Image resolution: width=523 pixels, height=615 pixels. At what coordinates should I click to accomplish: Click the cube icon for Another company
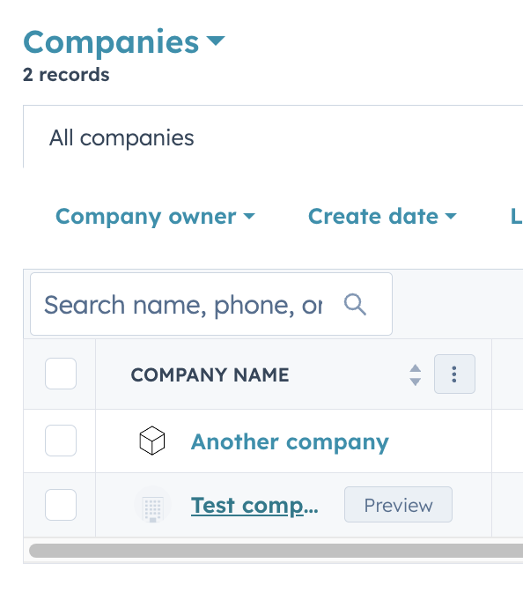point(152,441)
